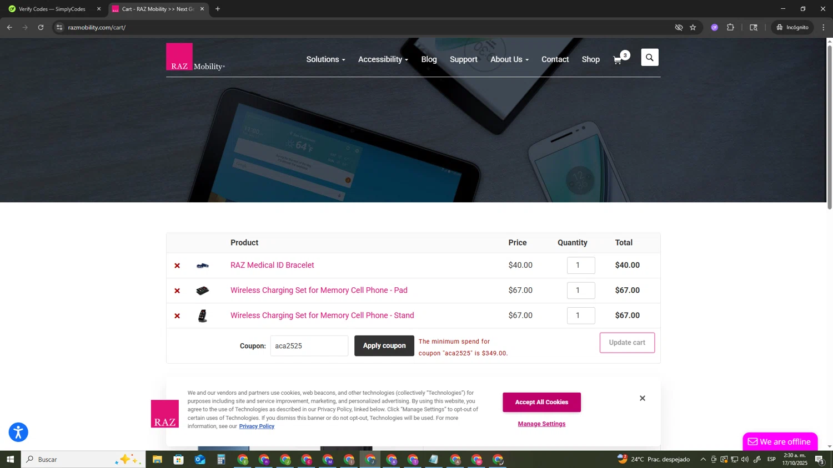The image size is (833, 468).
Task: Reload the page in browser toolbar
Action: [41, 27]
